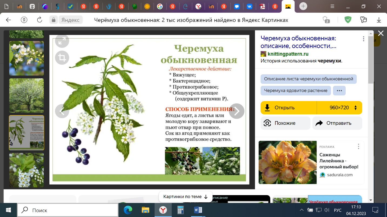Open the browser downloads arrow icon
387x217 pixels.
(379, 20)
